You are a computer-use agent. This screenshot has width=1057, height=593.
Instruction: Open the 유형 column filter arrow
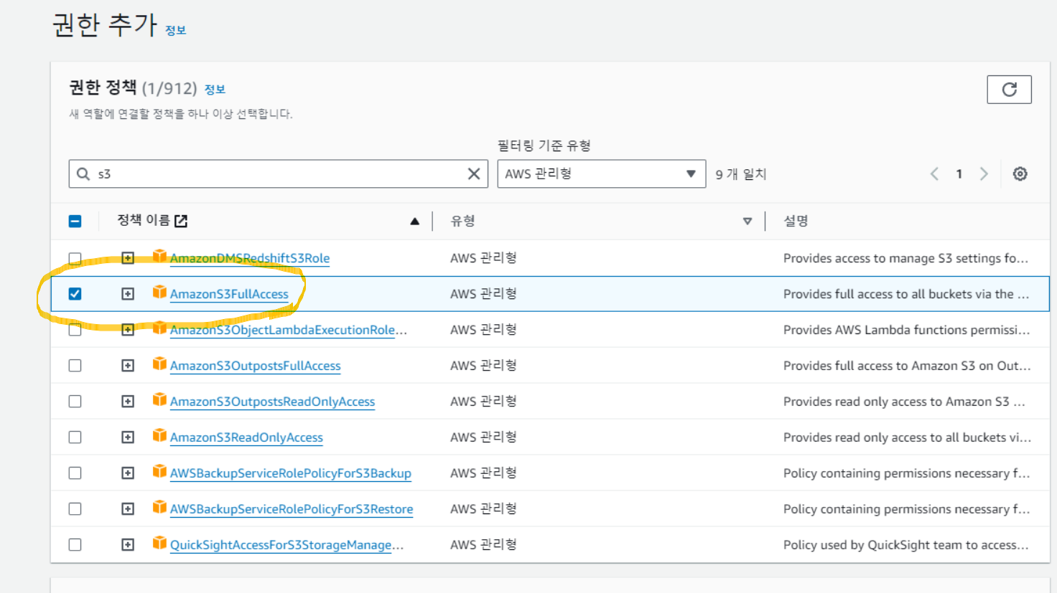coord(748,222)
